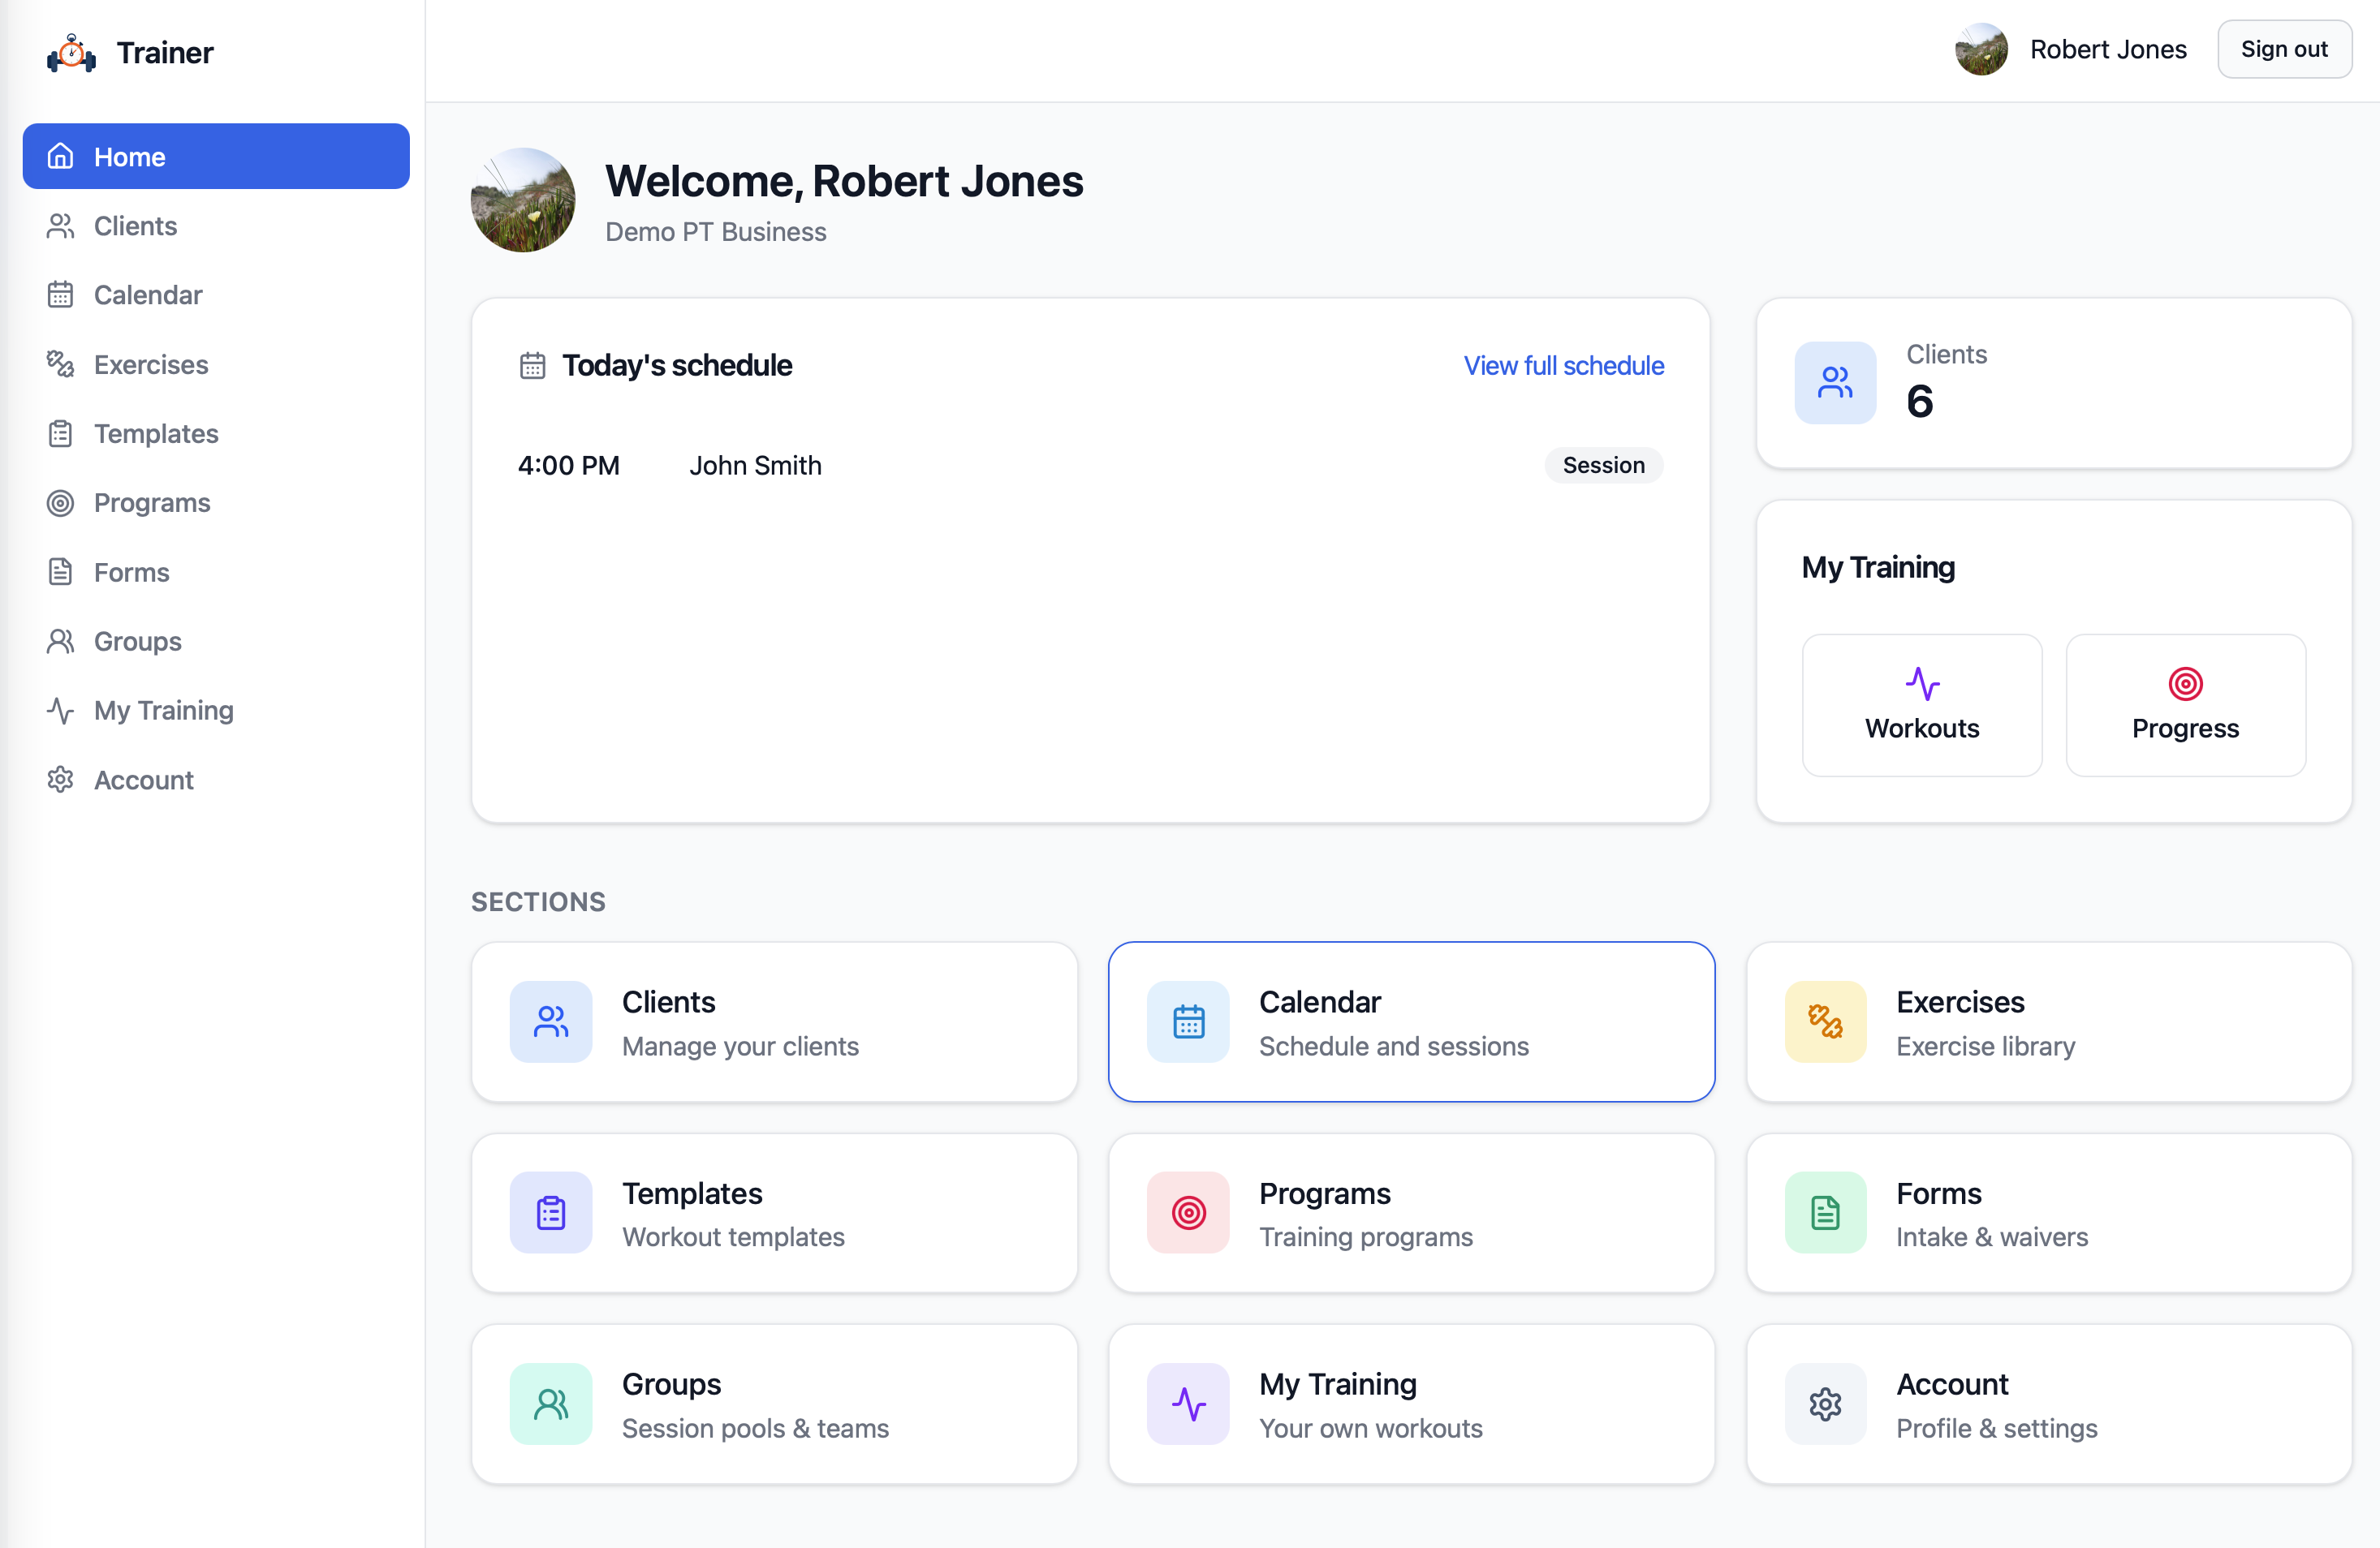Open the 4:00 PM John Smith session

(1090, 466)
